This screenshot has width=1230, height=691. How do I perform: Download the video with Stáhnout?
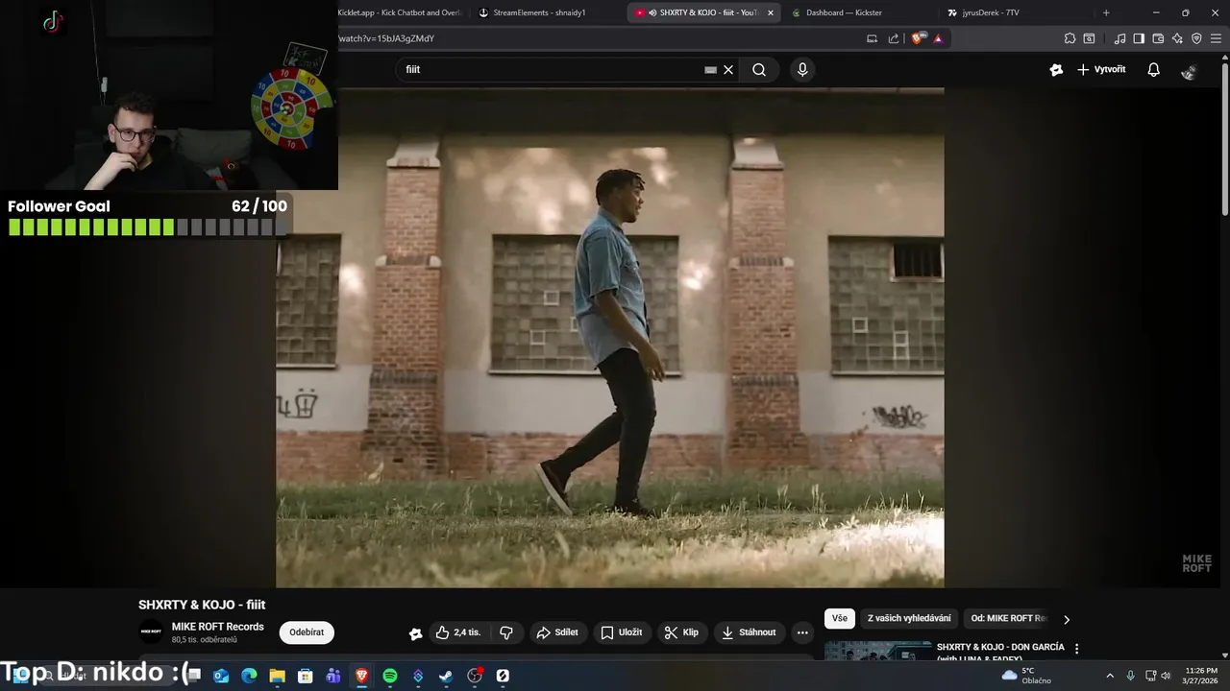point(749,632)
